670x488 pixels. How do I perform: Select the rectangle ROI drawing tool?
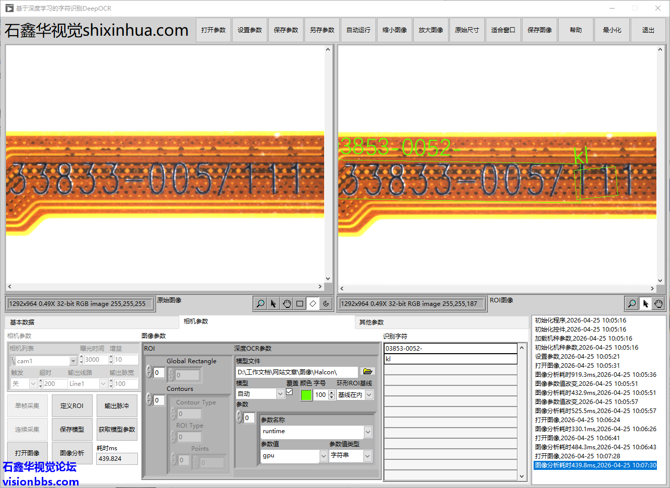[x=300, y=303]
